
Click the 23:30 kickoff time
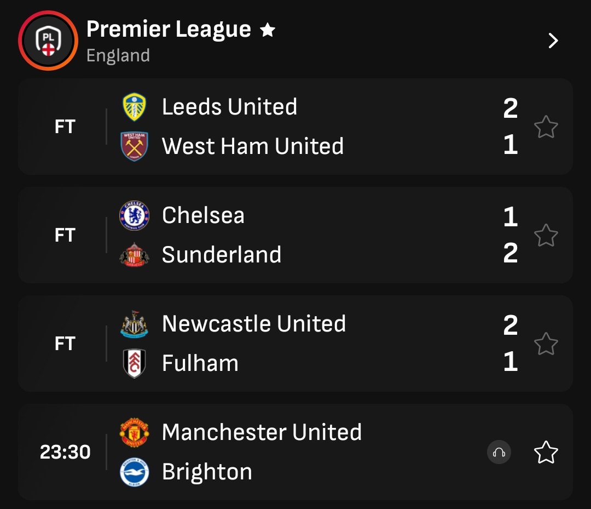pyautogui.click(x=65, y=453)
